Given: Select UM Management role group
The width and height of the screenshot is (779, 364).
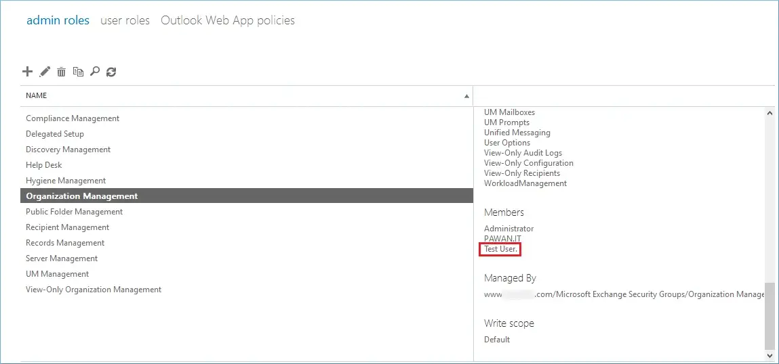Looking at the screenshot, I should click(x=247, y=274).
